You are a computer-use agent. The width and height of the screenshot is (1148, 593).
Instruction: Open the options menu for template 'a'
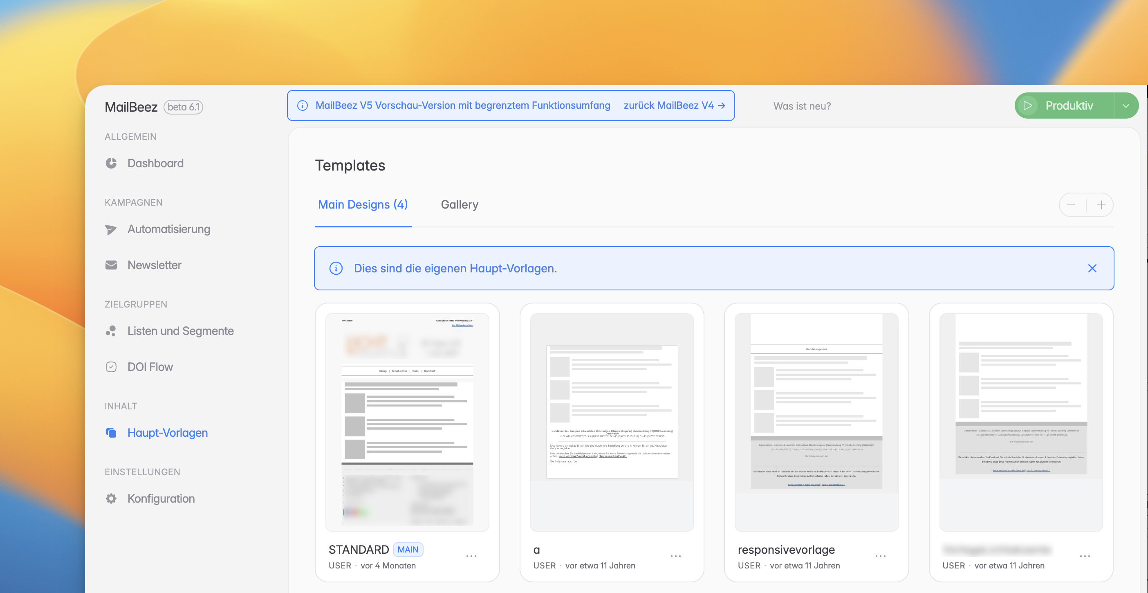click(676, 556)
